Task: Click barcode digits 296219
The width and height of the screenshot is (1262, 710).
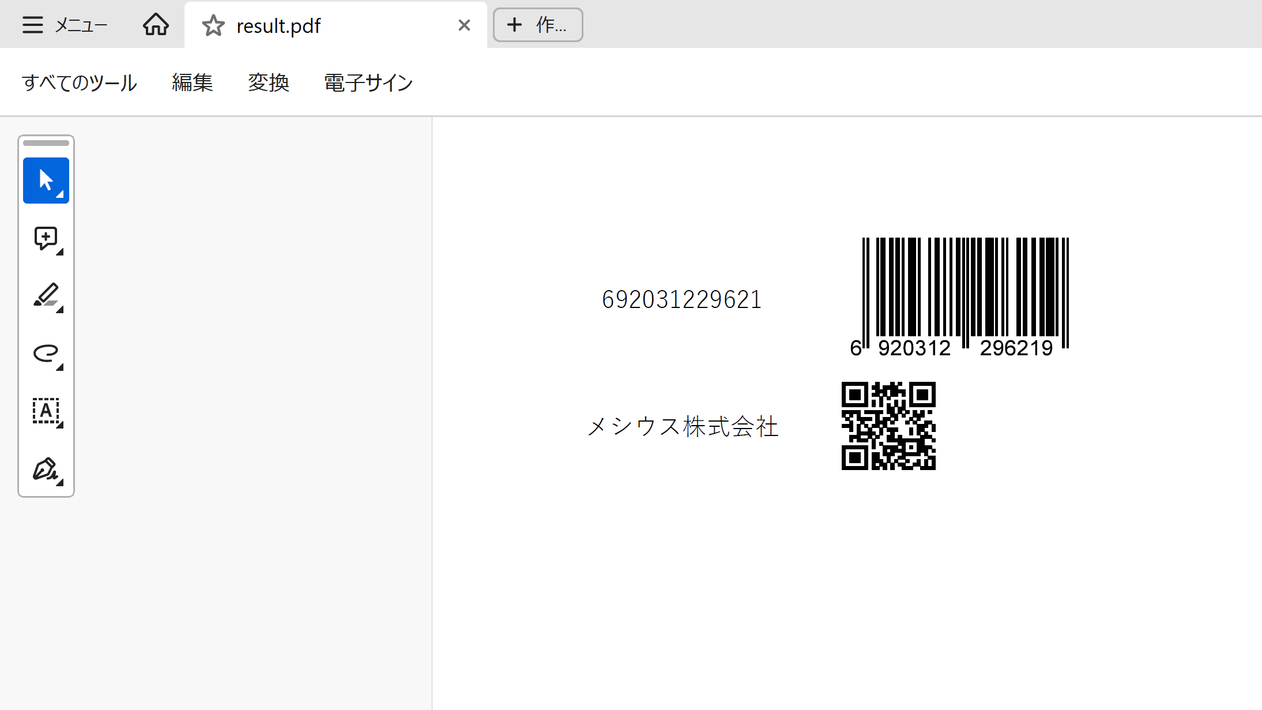Action: click(1016, 348)
